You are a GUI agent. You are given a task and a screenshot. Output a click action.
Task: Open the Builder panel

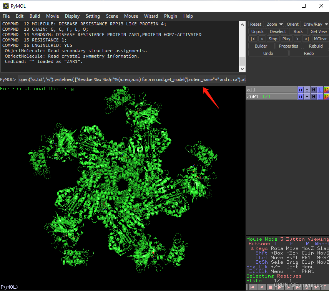(x=261, y=46)
